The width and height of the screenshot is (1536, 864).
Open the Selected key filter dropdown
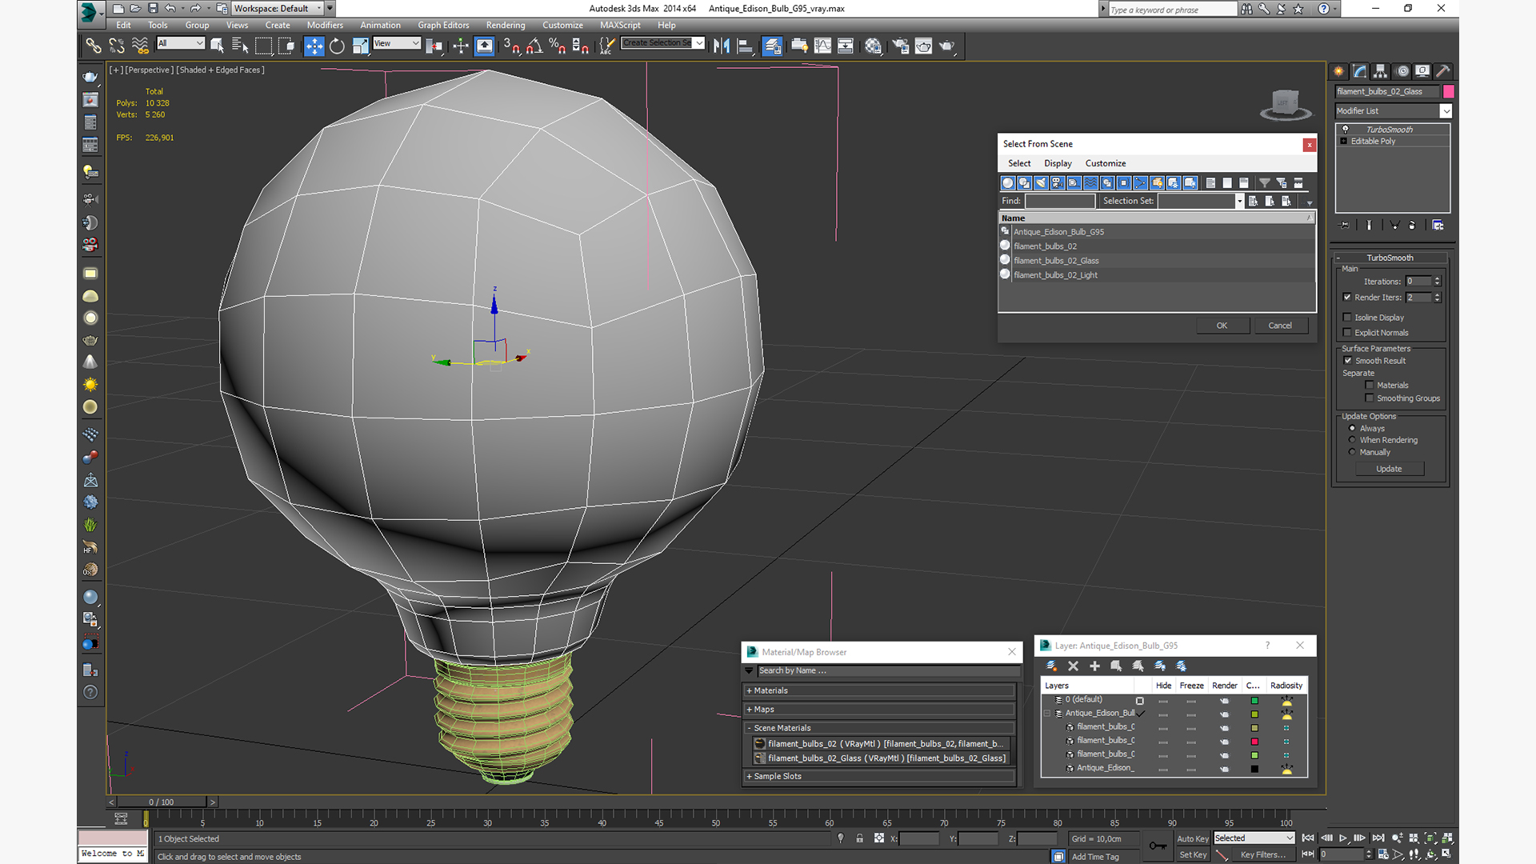[1254, 838]
